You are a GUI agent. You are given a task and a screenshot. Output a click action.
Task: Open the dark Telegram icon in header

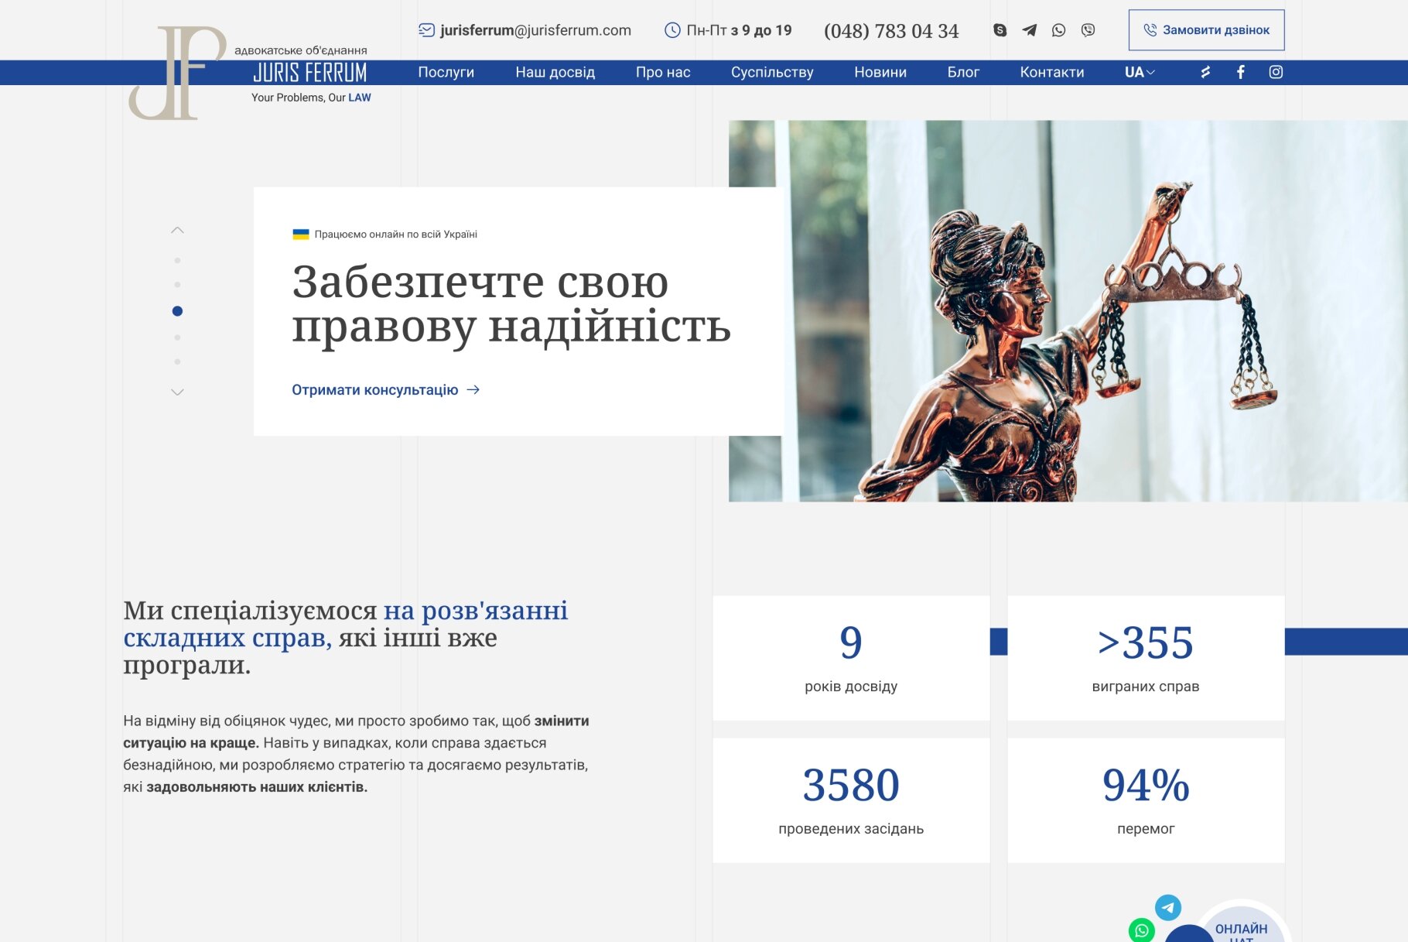coord(1029,30)
